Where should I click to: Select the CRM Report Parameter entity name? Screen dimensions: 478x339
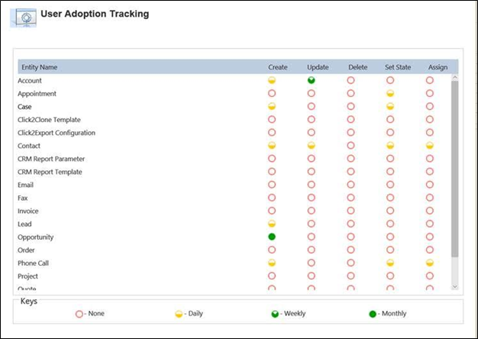[51, 159]
